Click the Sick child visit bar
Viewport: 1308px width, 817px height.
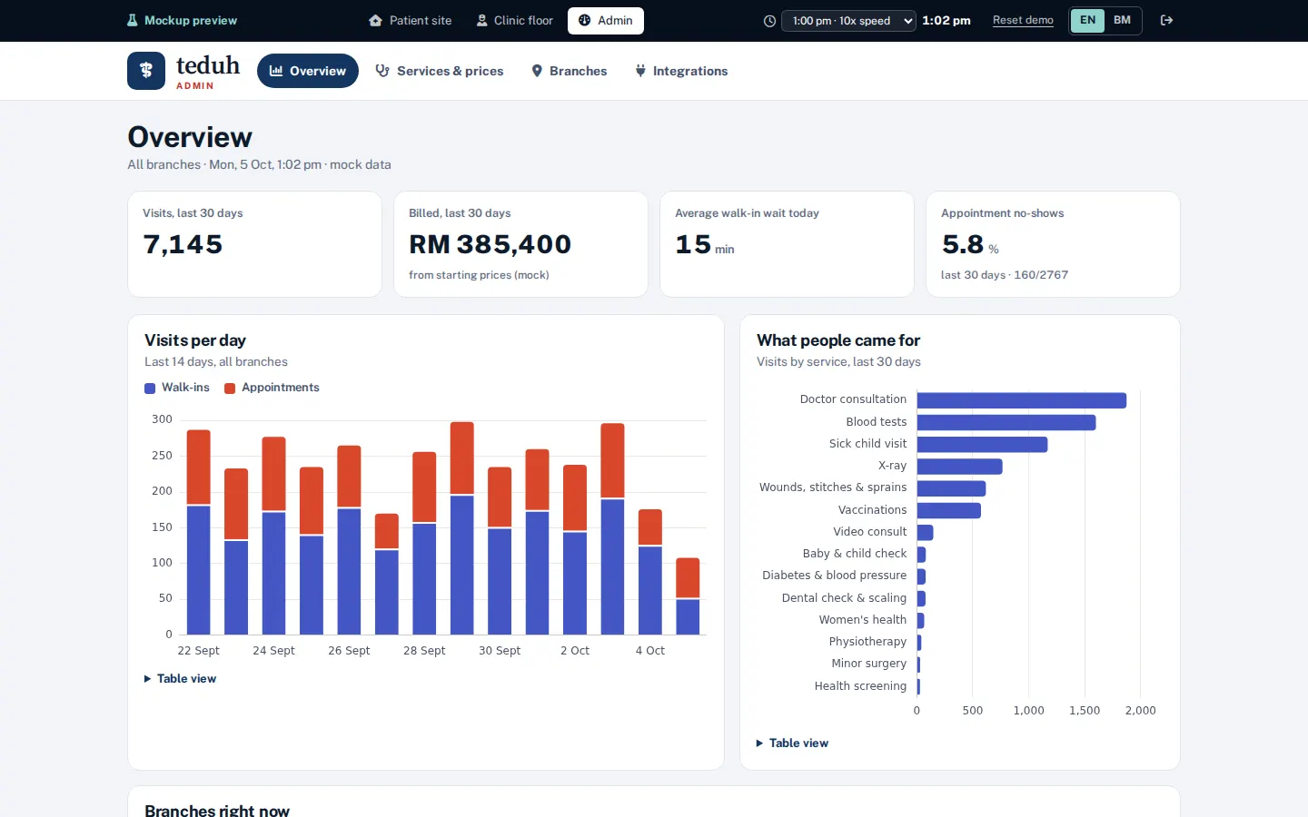point(983,445)
